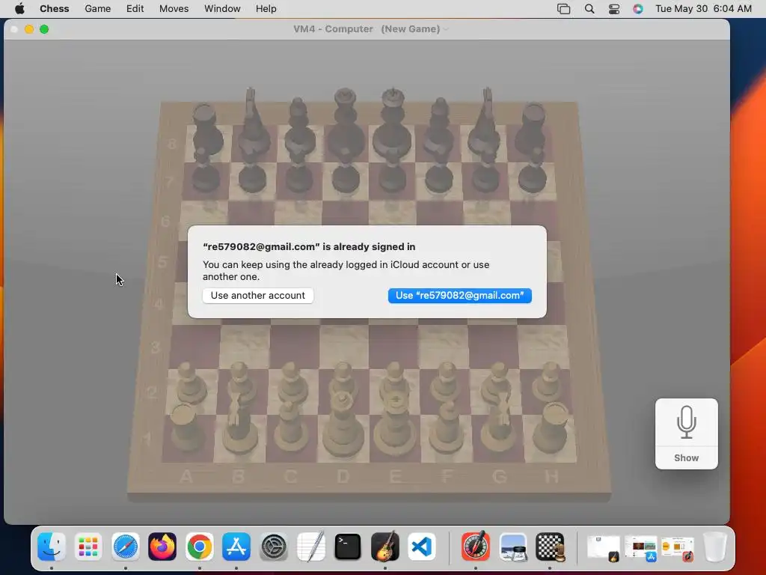Launch Firefox from the Dock
The height and width of the screenshot is (575, 766).
[162, 546]
